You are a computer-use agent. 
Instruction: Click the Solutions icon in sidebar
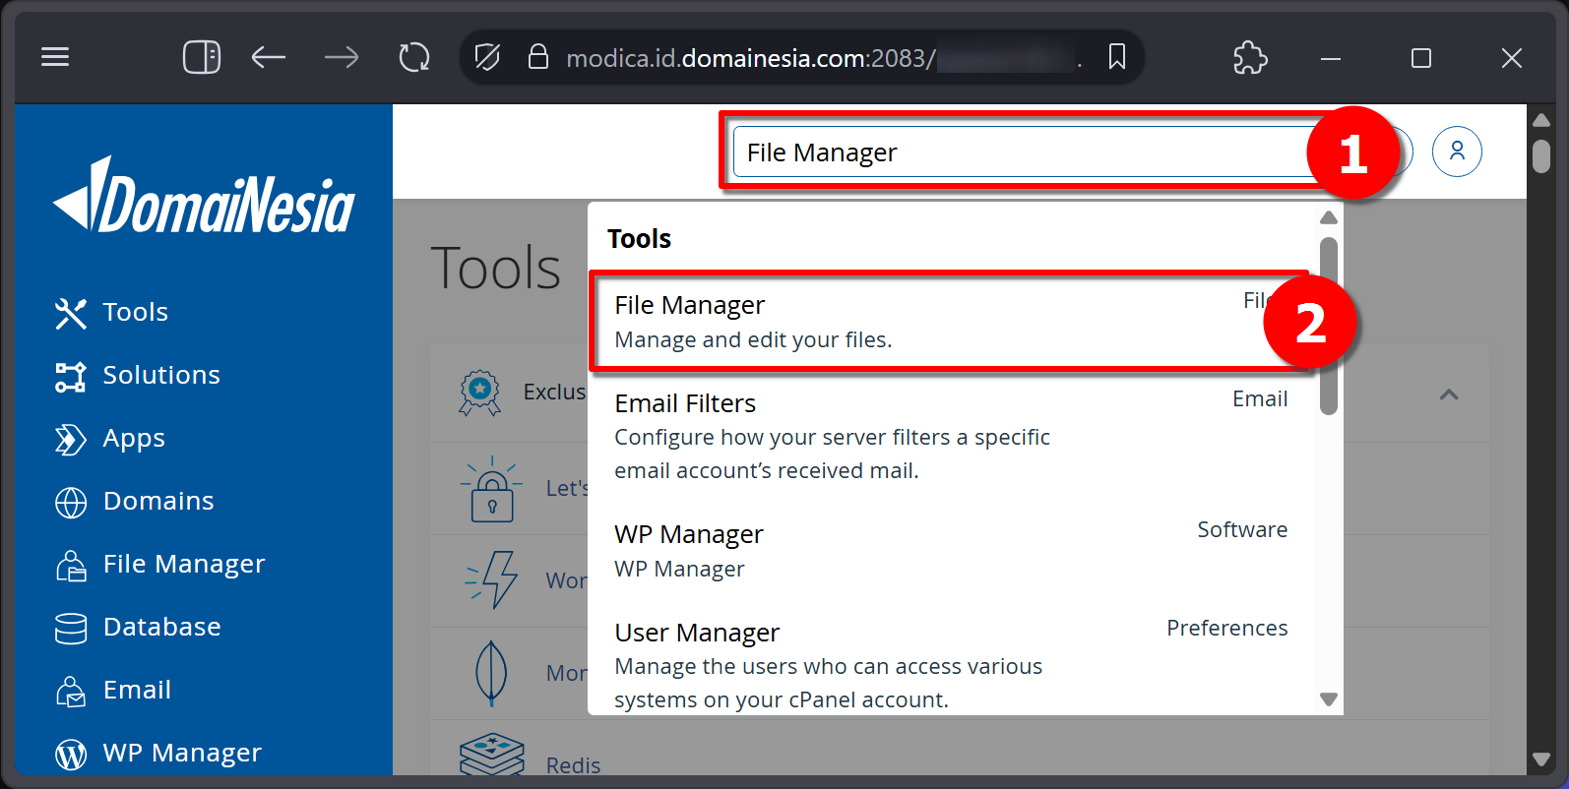click(71, 376)
